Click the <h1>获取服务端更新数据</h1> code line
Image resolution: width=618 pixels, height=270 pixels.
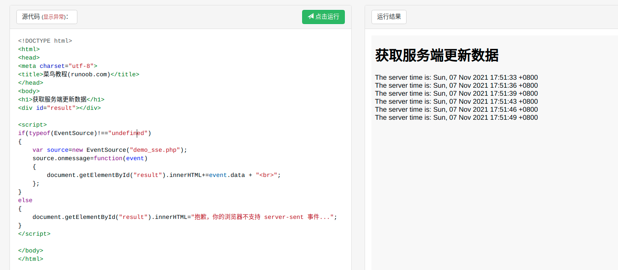61,100
